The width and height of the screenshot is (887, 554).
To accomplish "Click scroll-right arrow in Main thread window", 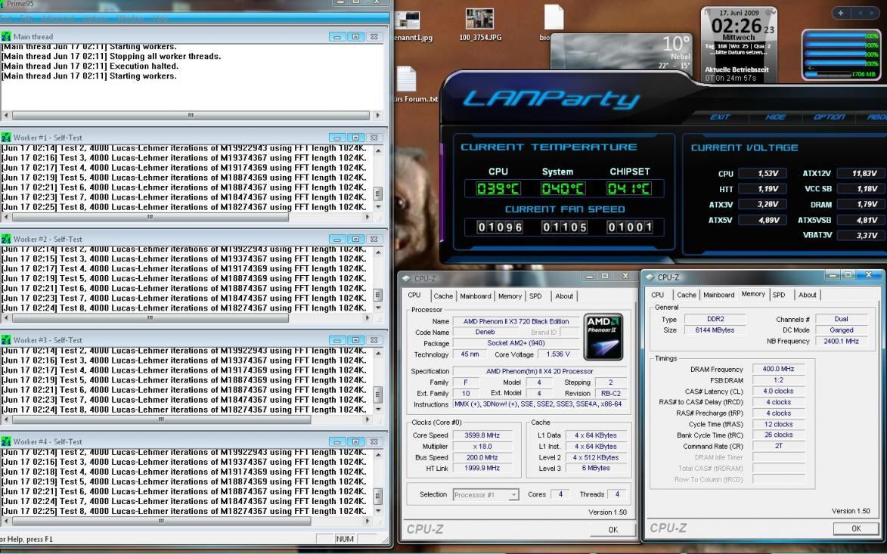I will point(378,116).
